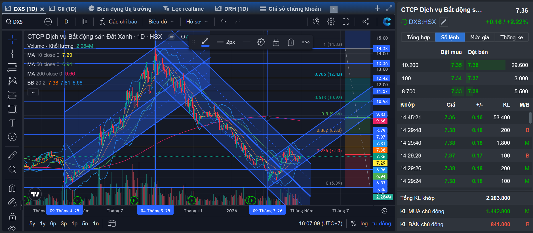Toggle stay in drawing mode

coord(12,202)
